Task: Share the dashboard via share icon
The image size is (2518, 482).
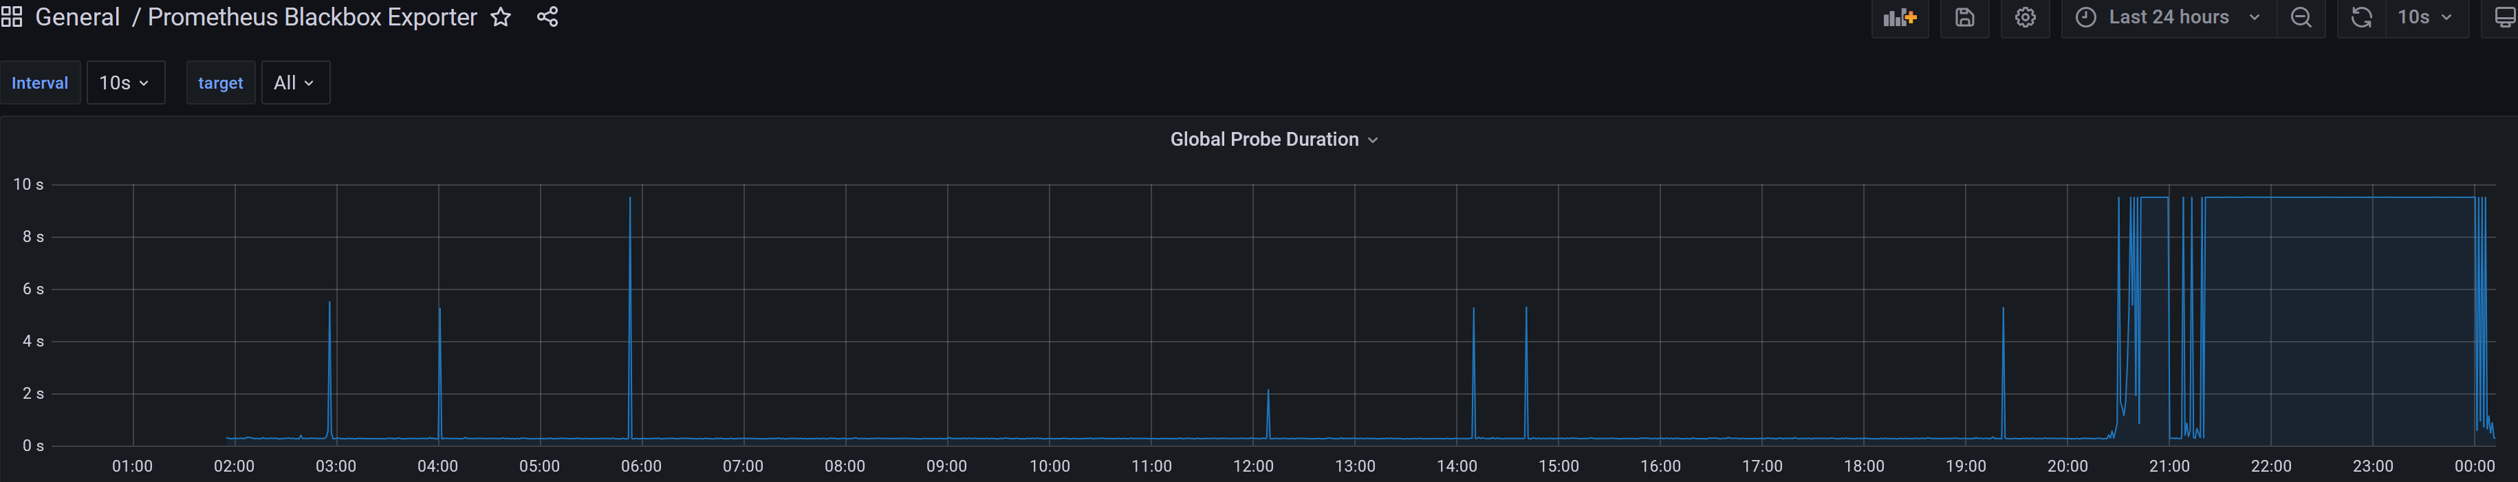Action: [x=547, y=17]
